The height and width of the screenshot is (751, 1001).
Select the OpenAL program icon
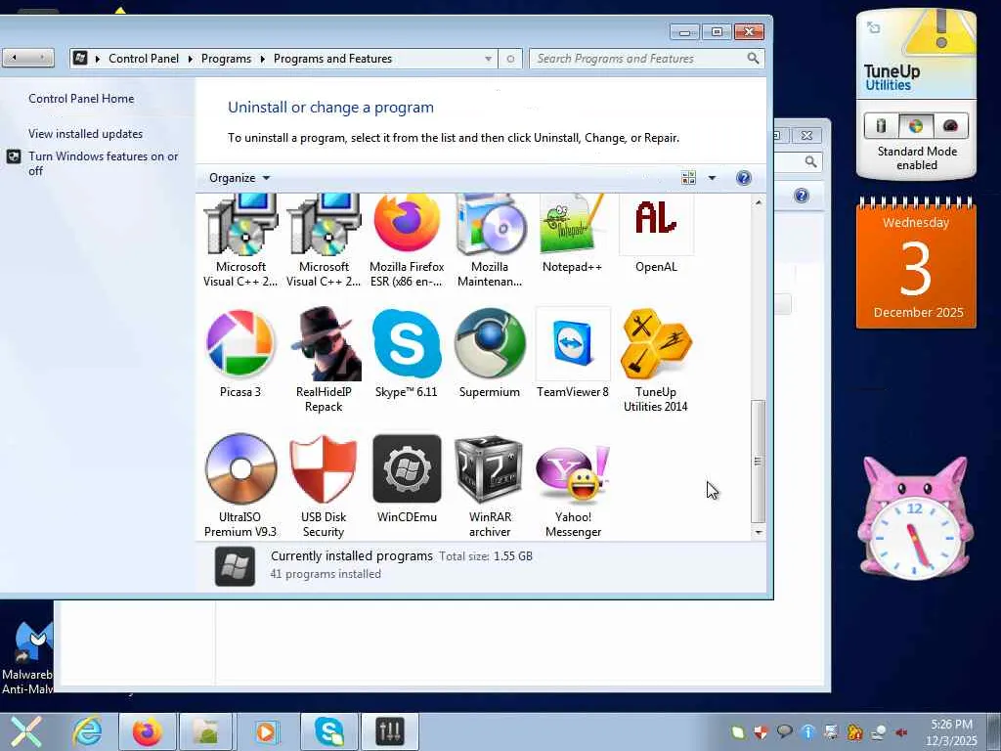(656, 234)
